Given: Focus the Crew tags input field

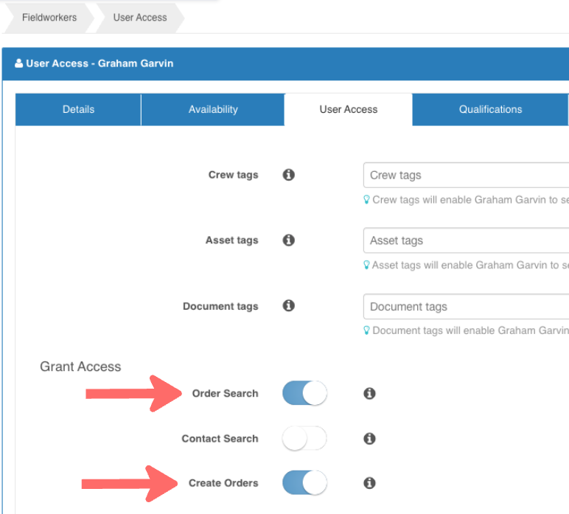Looking at the screenshot, I should (x=466, y=175).
